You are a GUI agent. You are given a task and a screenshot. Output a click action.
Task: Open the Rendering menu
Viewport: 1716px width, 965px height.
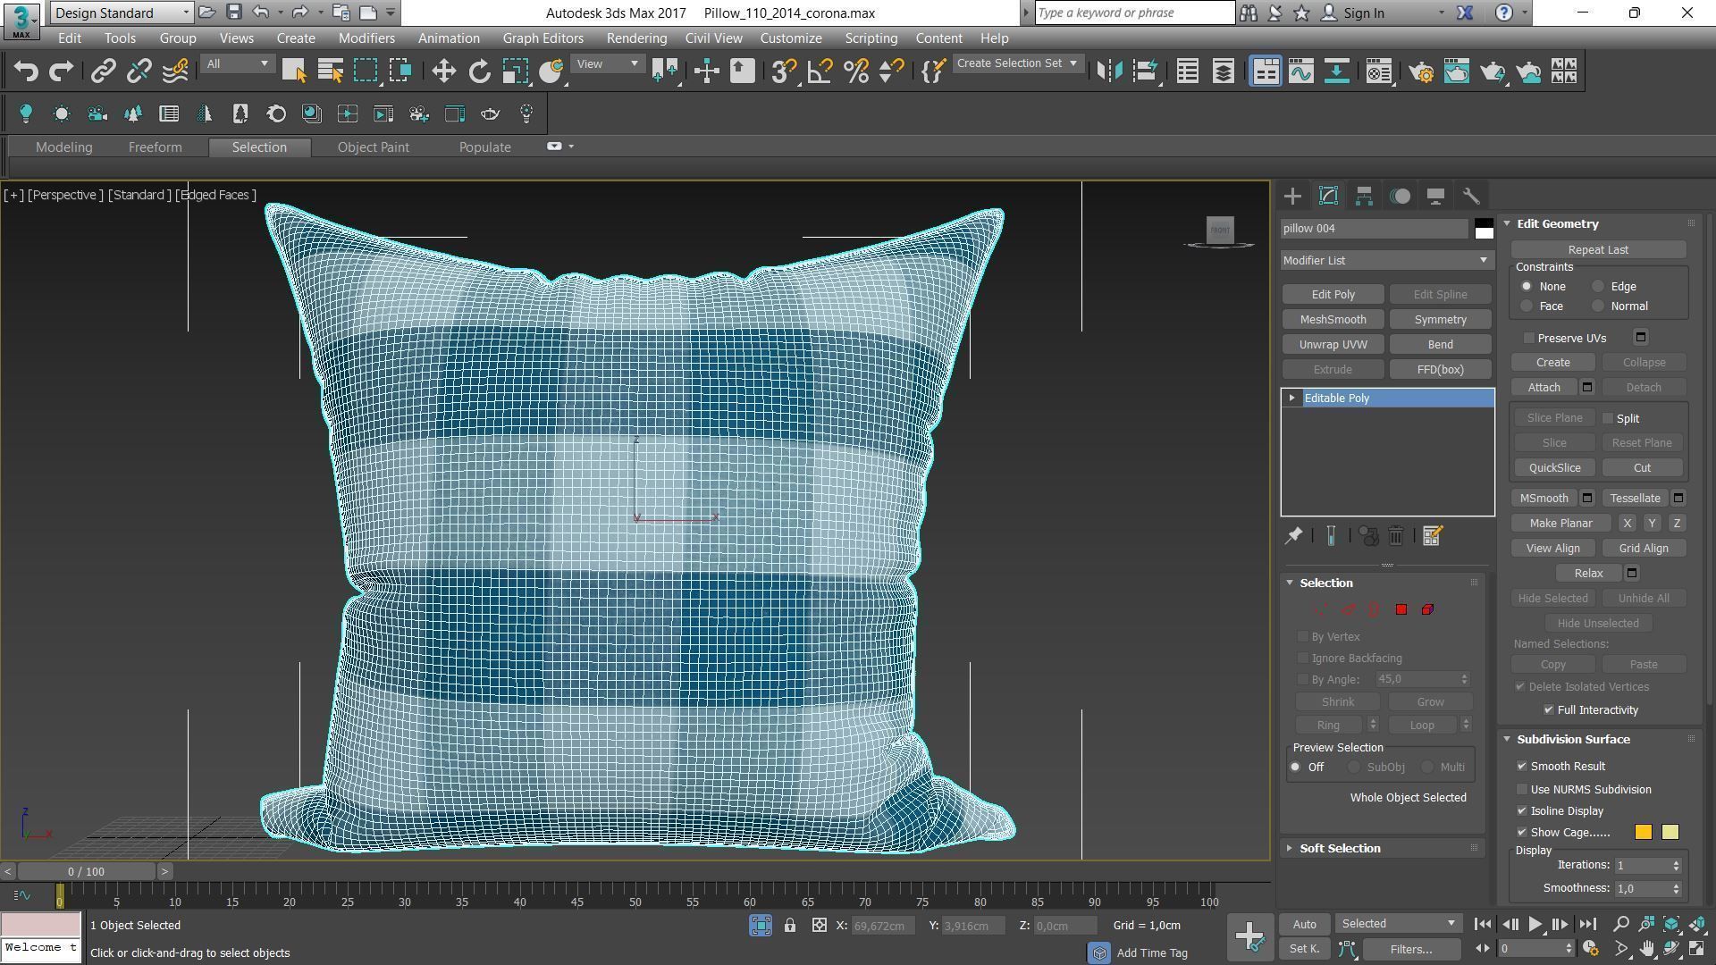point(636,38)
